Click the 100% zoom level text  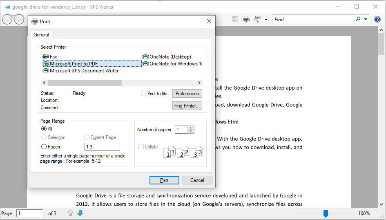[364, 213]
